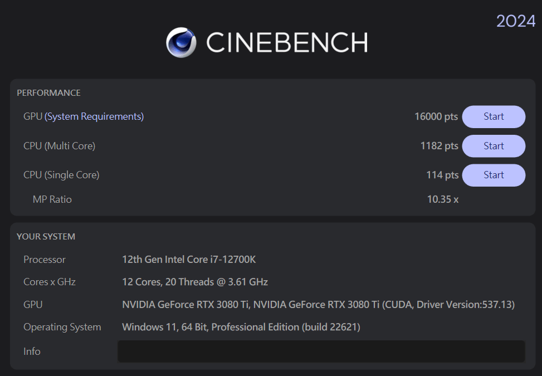Viewport: 542px width, 376px height.
Task: Click the 2024 version label
Action: 515,21
